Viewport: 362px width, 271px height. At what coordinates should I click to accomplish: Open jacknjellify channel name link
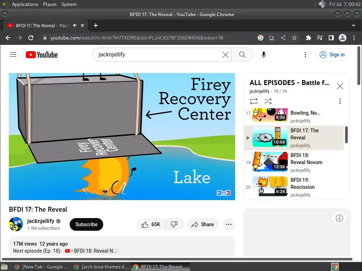pos(41,221)
